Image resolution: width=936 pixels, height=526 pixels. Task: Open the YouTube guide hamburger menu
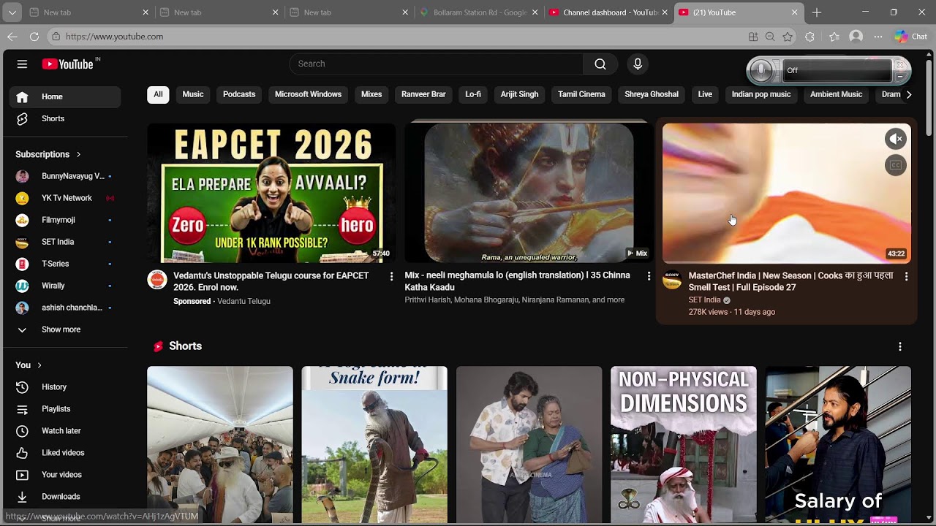pos(22,64)
